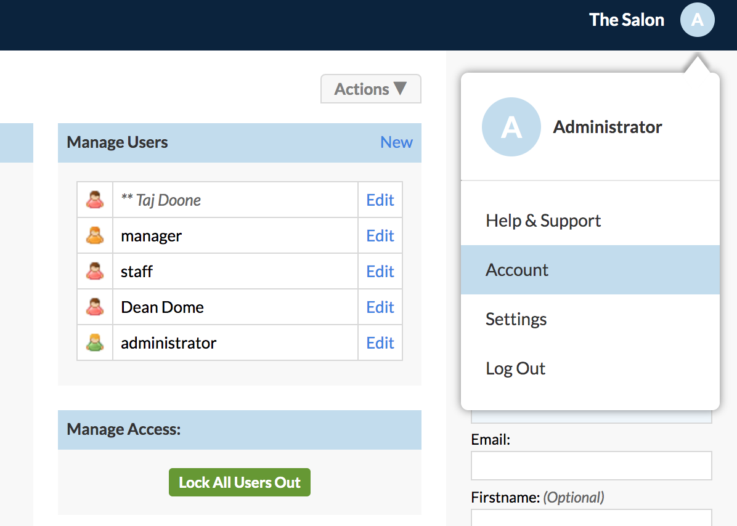Click The Salon title in header
Screen dimensions: 737x526
click(x=627, y=20)
